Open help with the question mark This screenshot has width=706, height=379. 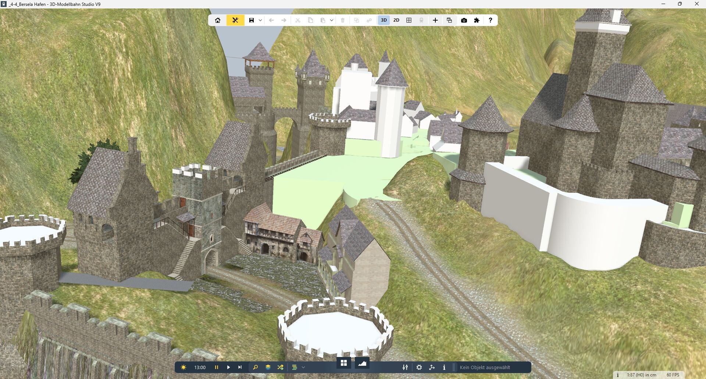tap(490, 20)
